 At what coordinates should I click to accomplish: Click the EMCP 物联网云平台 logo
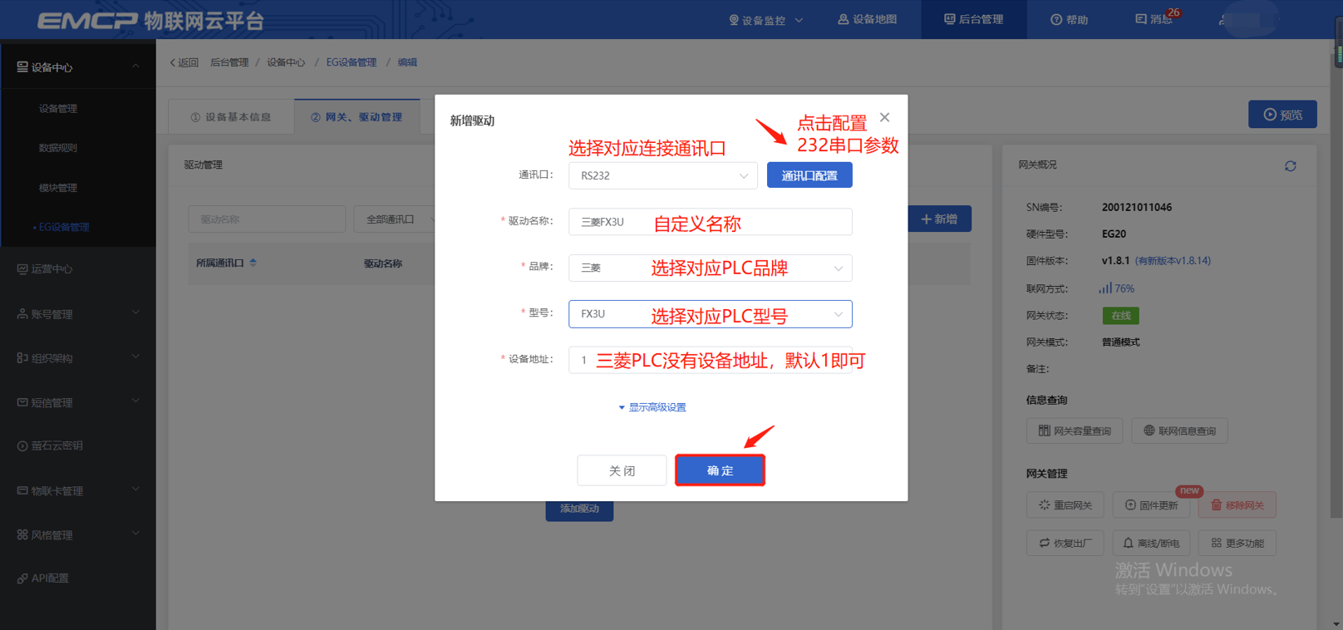(150, 20)
